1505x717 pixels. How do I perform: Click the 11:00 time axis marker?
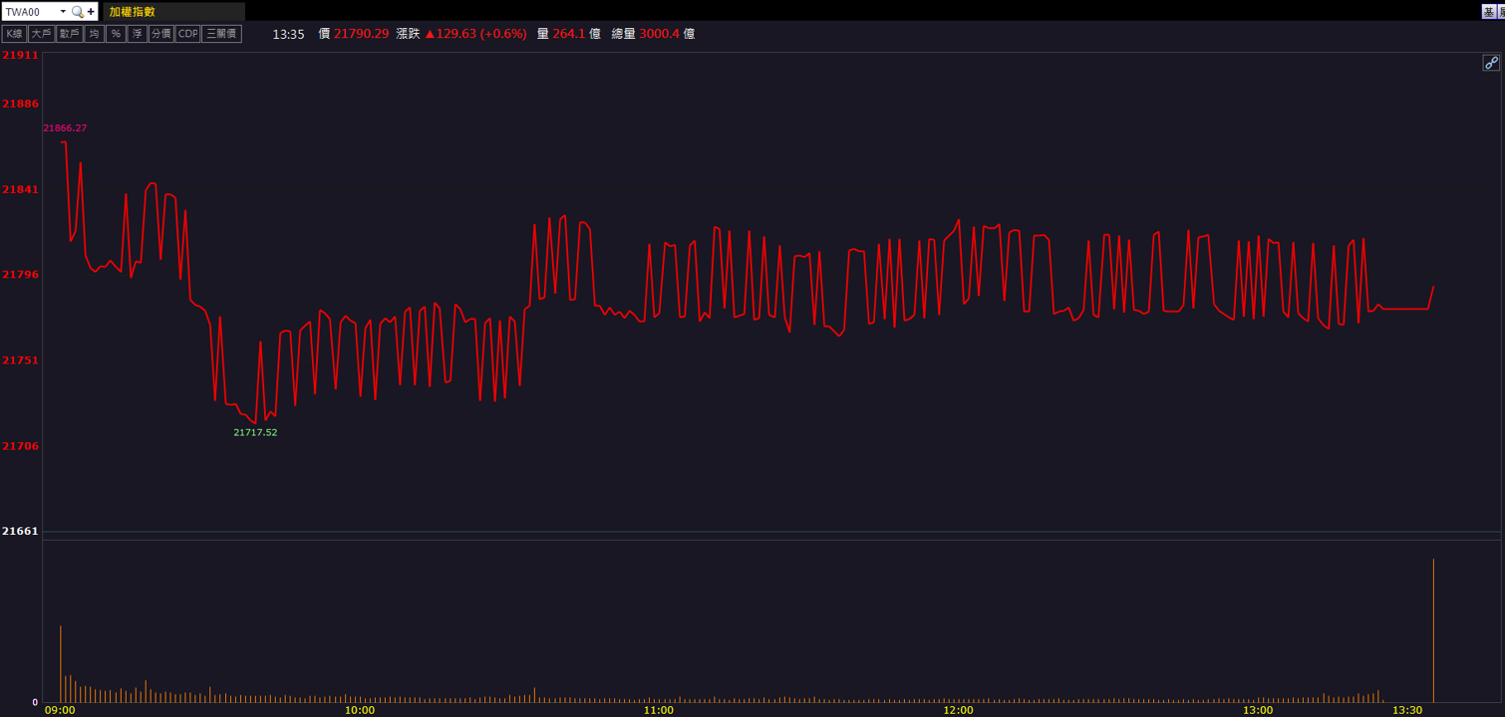(x=659, y=710)
